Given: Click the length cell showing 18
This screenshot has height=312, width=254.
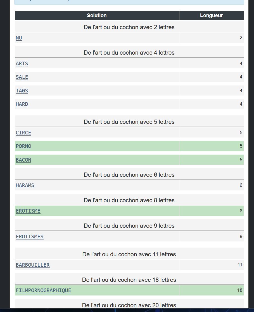Looking at the screenshot, I should (239, 290).
